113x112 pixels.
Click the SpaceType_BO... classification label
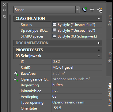pyautogui.click(x=34, y=31)
